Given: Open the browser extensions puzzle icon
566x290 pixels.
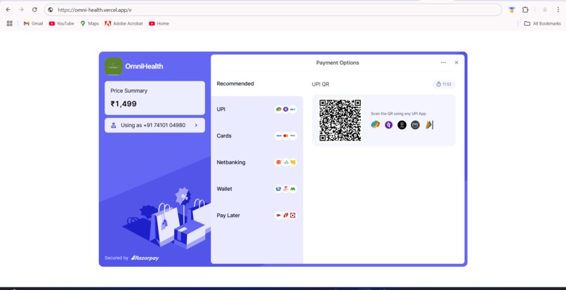Looking at the screenshot, I should pos(525,10).
